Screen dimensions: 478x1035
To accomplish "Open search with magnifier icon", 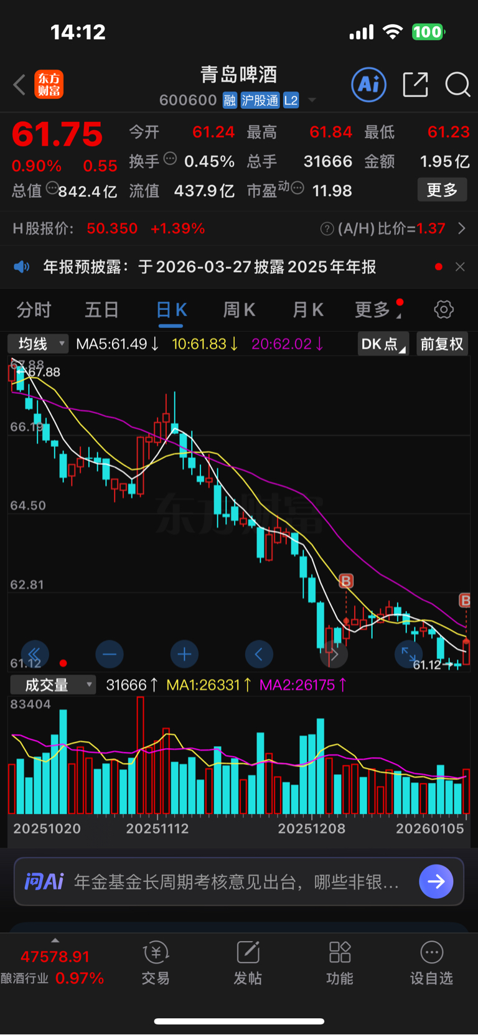I will [457, 85].
